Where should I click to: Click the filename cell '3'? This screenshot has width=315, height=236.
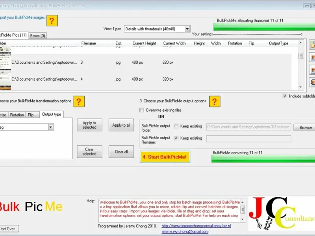[82, 63]
